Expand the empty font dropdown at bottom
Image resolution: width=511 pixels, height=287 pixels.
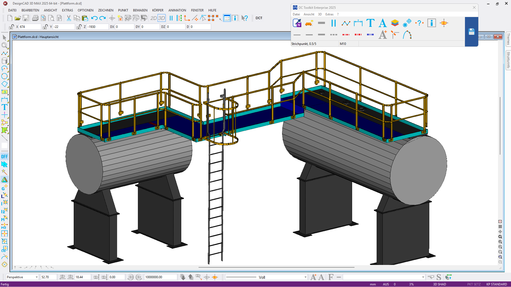tap(423, 277)
